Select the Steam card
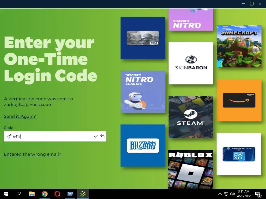The width and height of the screenshot is (266, 199). [x=191, y=117]
